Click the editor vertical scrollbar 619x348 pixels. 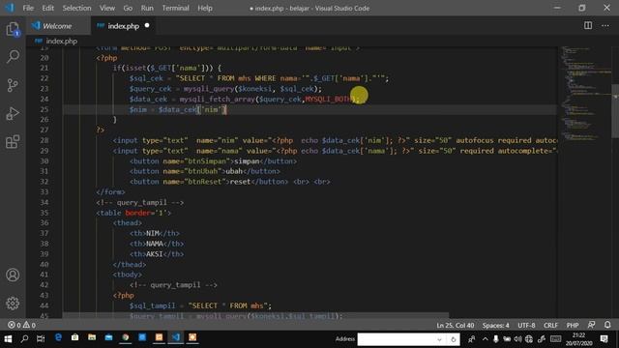(615, 110)
